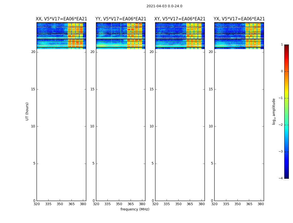Click the empty white area of YX panel
This screenshot has width=293, height=223.
[239, 125]
